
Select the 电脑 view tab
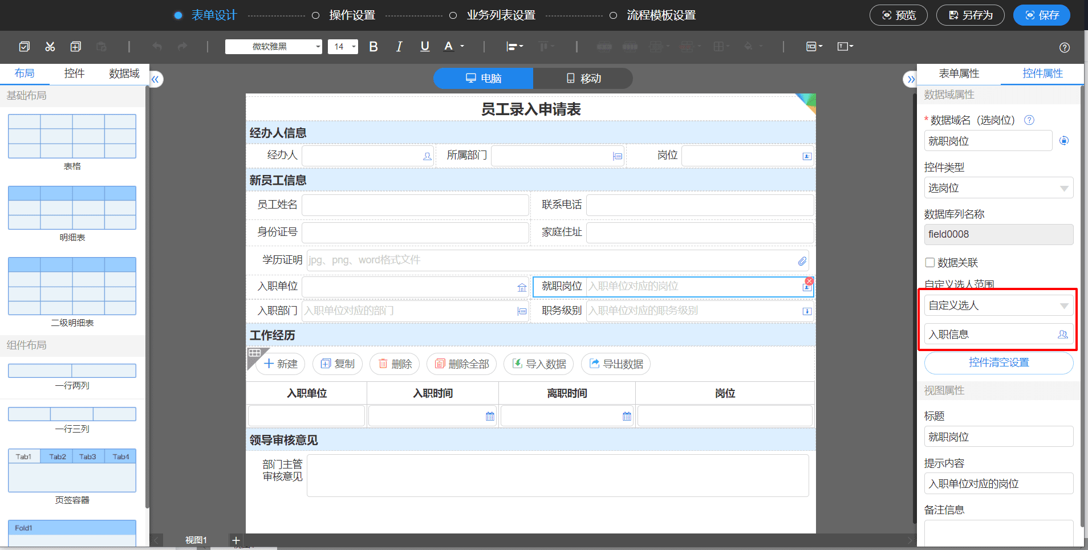483,79
